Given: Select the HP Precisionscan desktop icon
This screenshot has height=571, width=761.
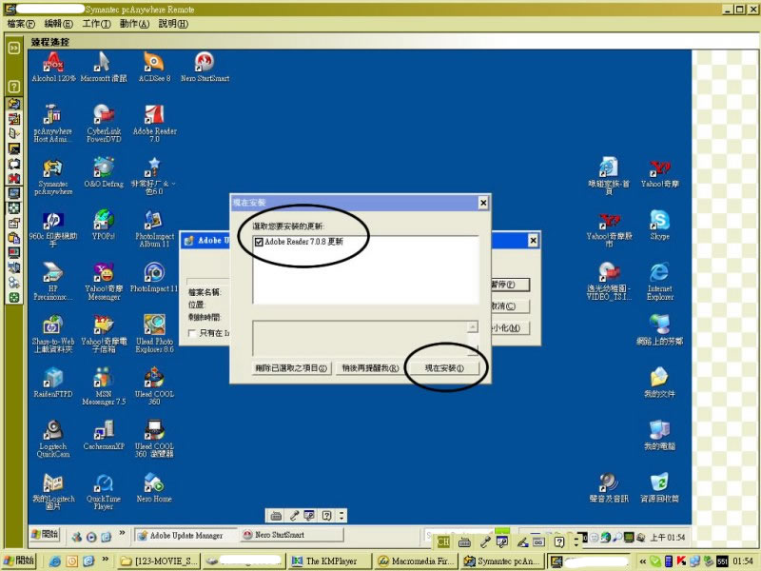Looking at the screenshot, I should coord(53,281).
